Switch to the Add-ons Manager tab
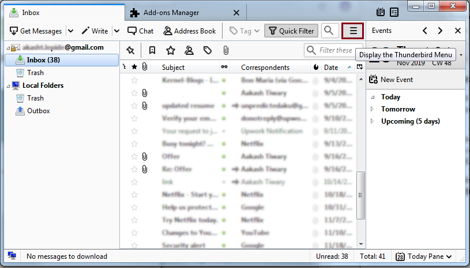 coord(185,13)
